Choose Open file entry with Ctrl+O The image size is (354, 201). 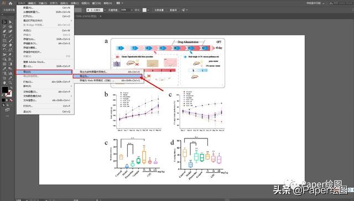pyautogui.click(x=45, y=16)
